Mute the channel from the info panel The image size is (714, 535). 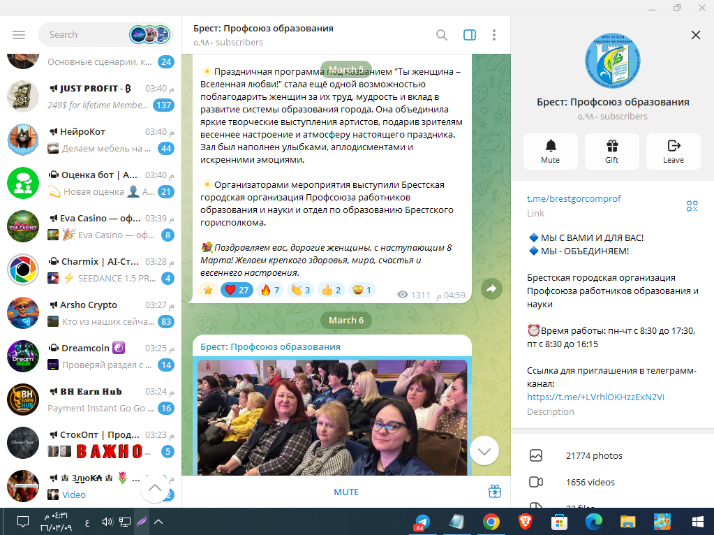tap(551, 152)
